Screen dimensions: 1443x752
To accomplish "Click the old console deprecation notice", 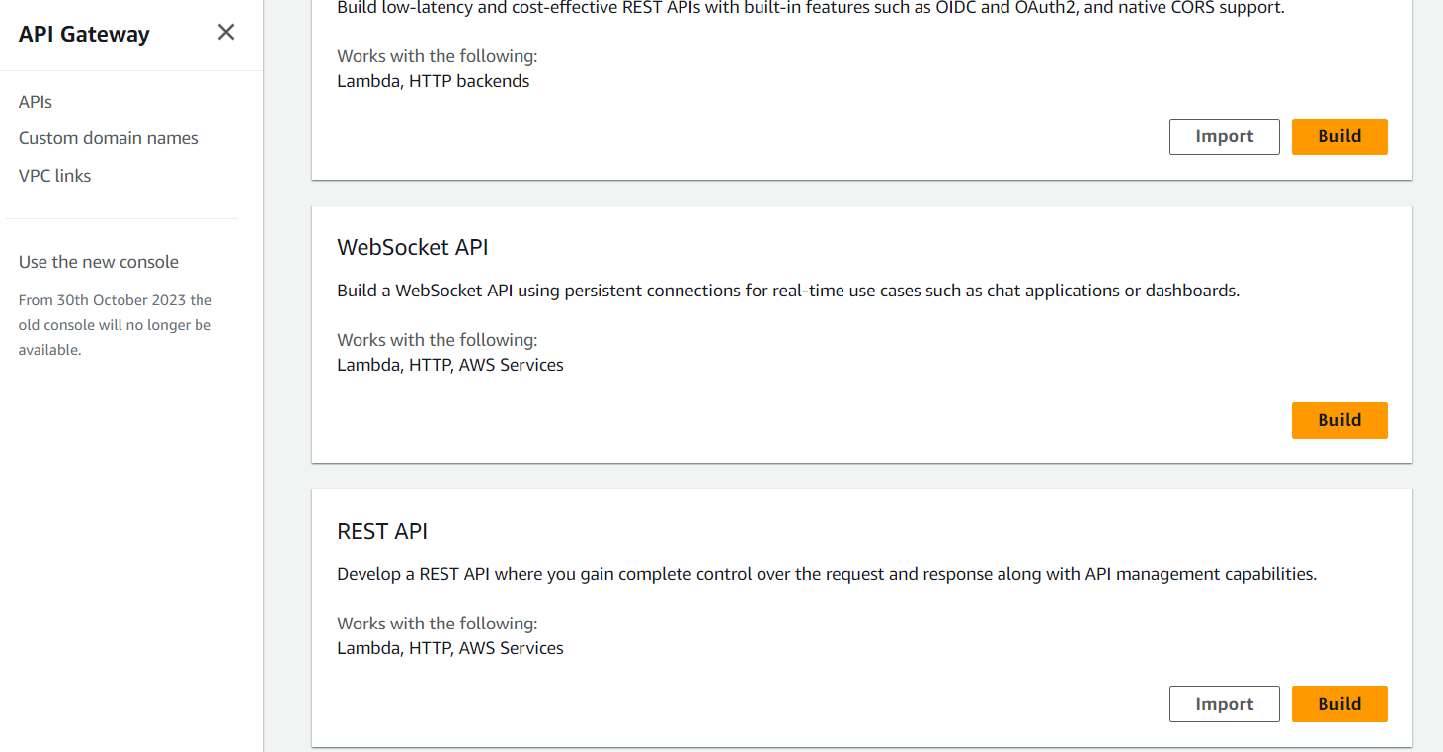I will click(x=116, y=325).
